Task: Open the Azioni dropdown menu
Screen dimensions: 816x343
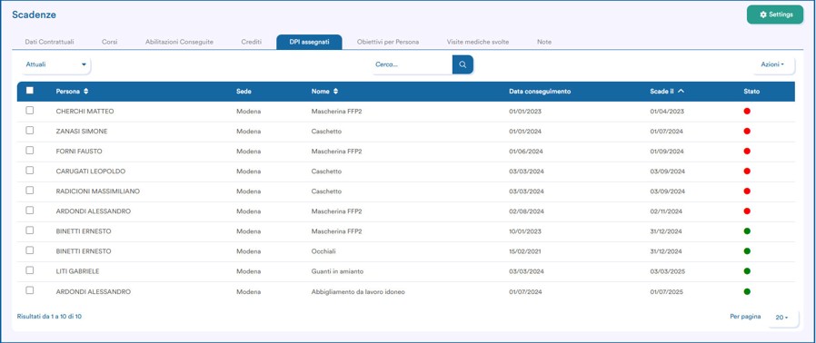Action: point(772,64)
